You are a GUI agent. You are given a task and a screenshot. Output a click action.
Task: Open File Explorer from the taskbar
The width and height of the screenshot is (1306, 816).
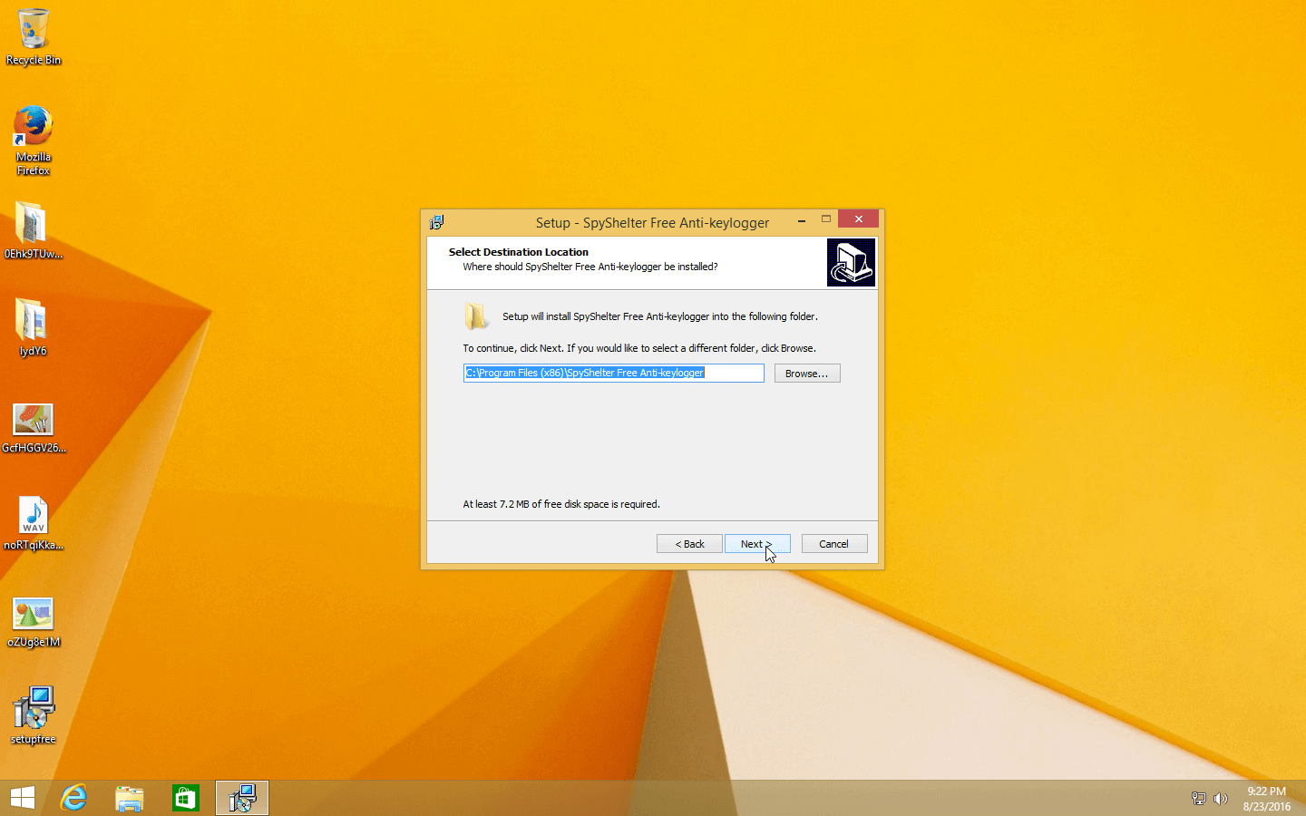[130, 798]
